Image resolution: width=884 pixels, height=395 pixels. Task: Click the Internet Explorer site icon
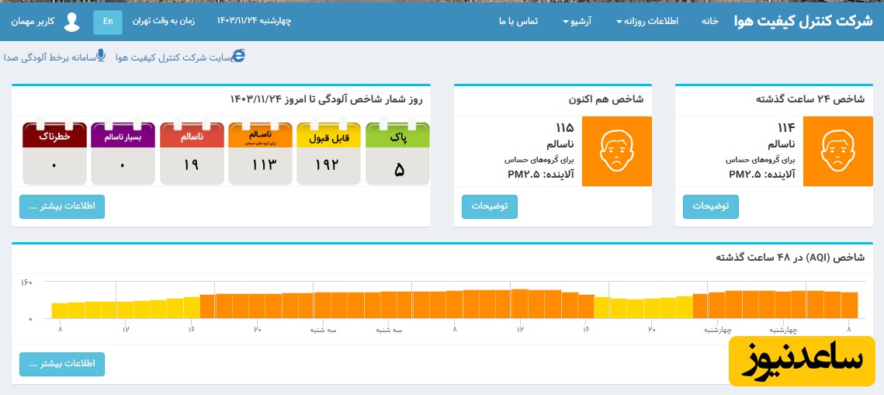(x=239, y=56)
